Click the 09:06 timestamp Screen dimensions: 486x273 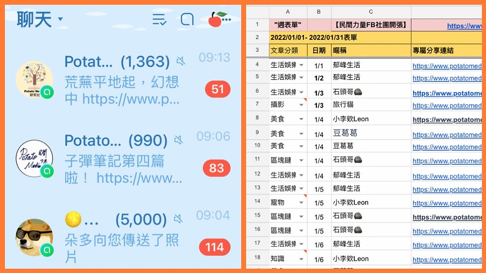pos(213,136)
